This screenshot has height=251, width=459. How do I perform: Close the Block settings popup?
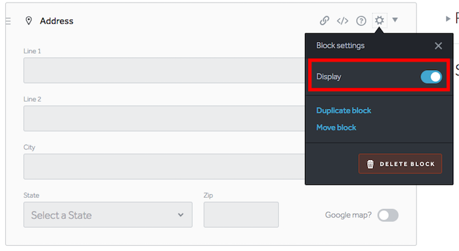[438, 46]
